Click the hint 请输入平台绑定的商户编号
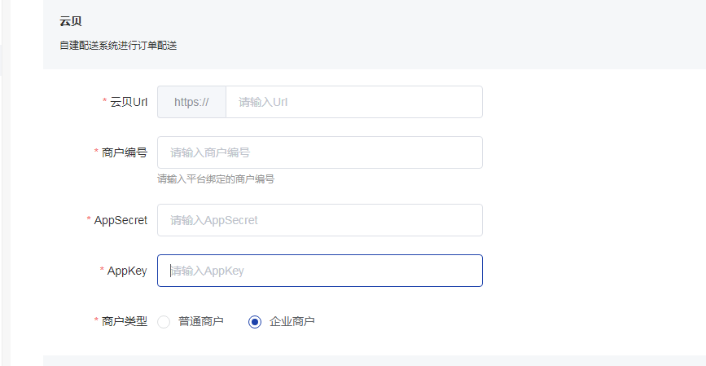Viewport: 706px width, 366px height. [216, 179]
